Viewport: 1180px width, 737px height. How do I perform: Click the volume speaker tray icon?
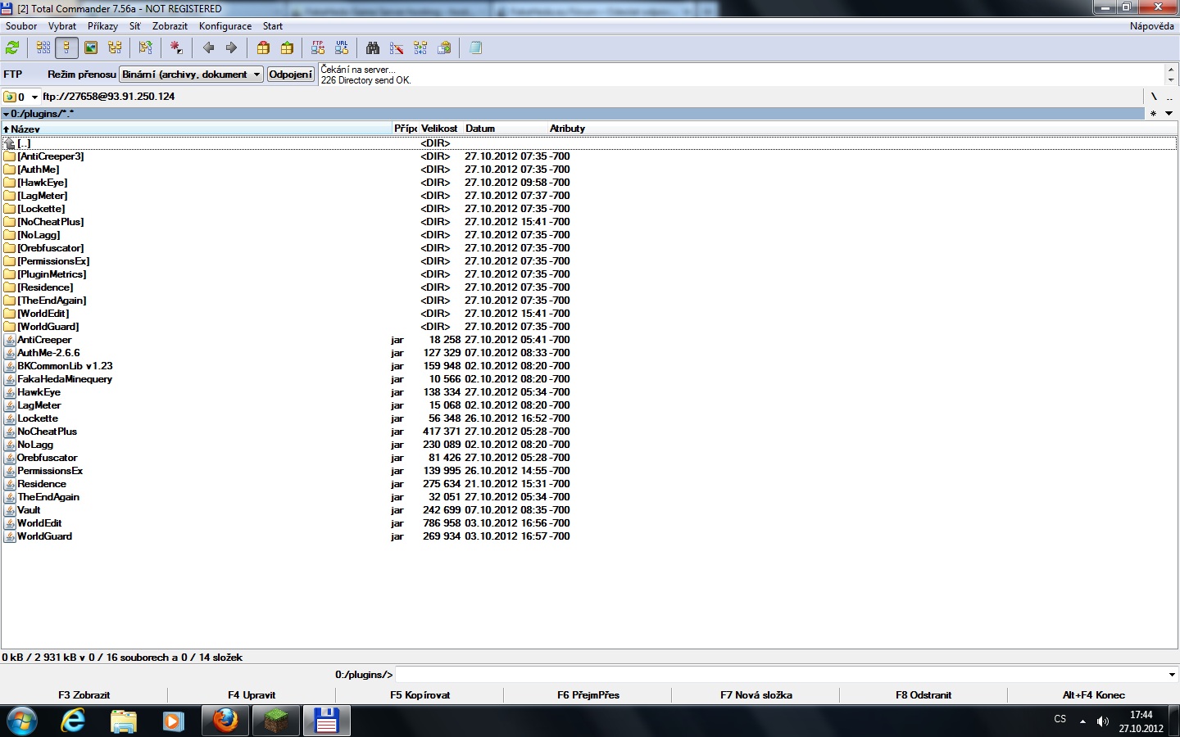(1102, 721)
